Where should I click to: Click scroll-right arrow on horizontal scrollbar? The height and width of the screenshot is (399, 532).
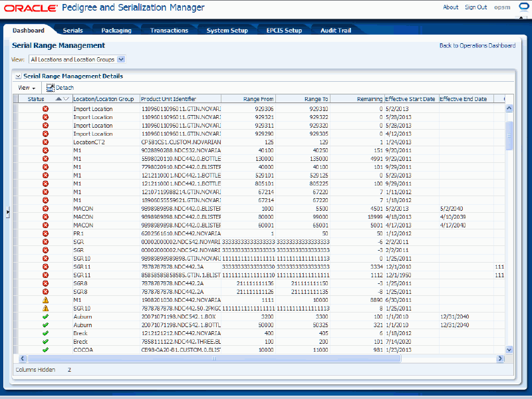[500, 358]
